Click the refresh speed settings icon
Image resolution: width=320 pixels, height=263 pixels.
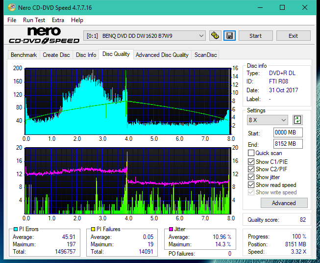click(x=297, y=120)
